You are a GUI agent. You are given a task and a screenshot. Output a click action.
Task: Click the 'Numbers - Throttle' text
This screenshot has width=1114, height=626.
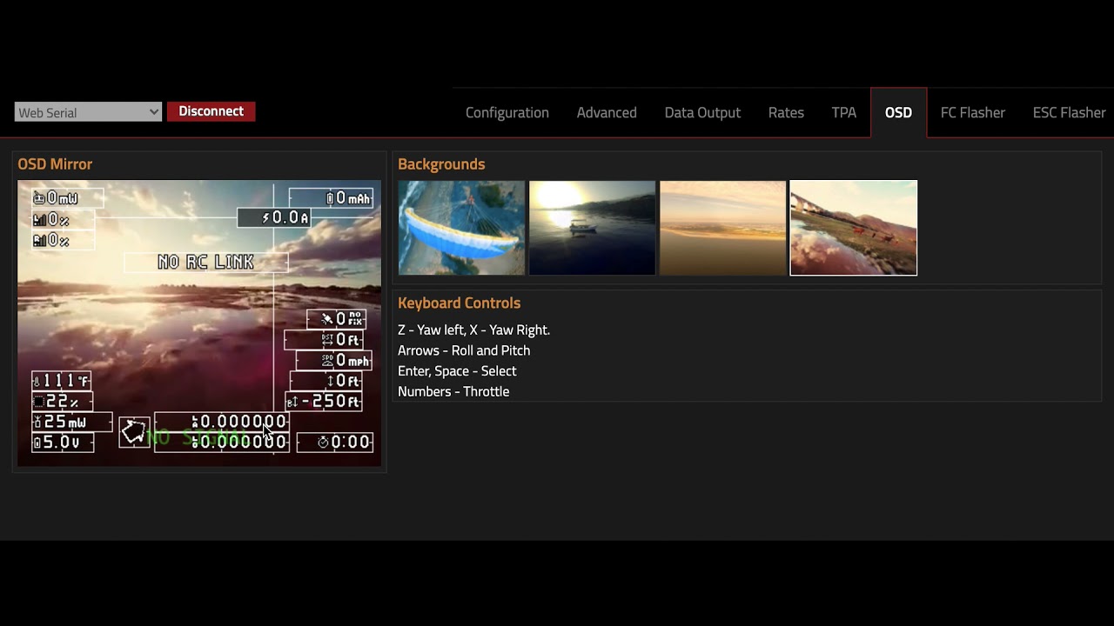click(x=453, y=391)
